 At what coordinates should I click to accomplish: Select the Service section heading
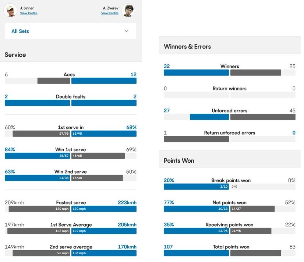(15, 55)
